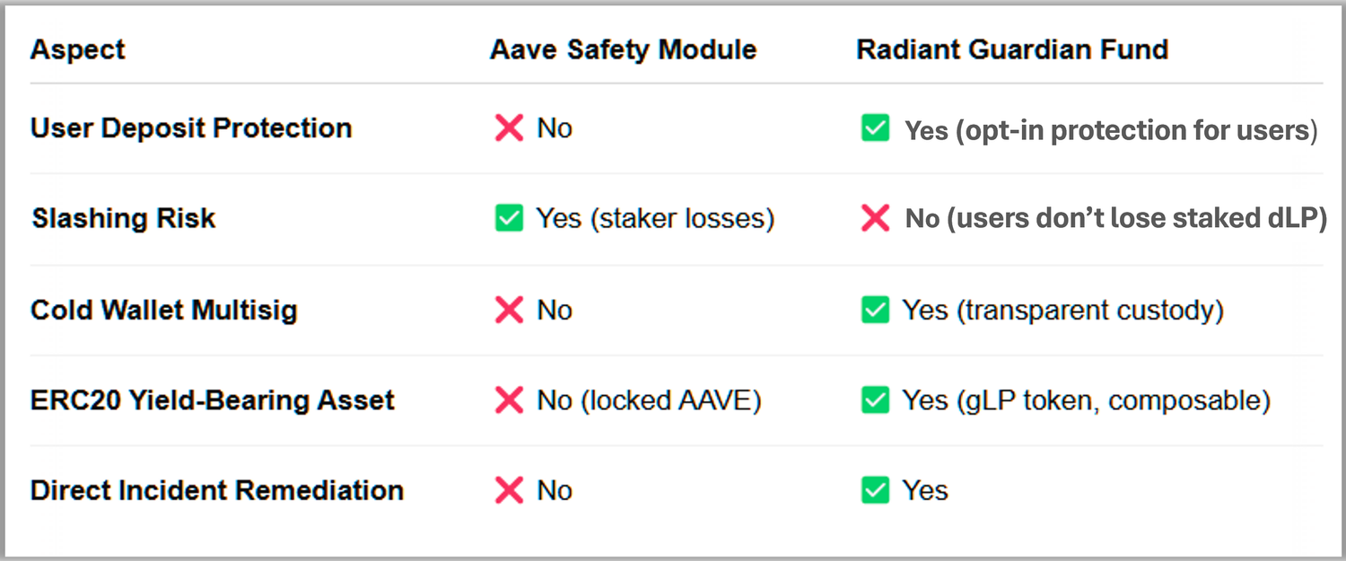This screenshot has width=1346, height=561.
Task: Click the Slashing Risk row label
Action: [x=124, y=218]
